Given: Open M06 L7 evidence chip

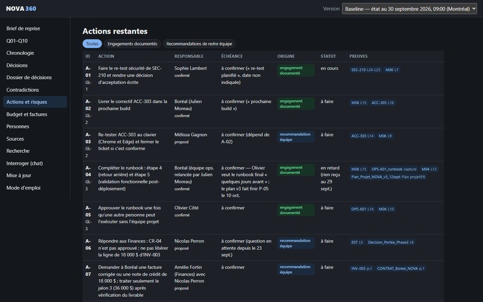Looking at the screenshot, I should [392, 70].
